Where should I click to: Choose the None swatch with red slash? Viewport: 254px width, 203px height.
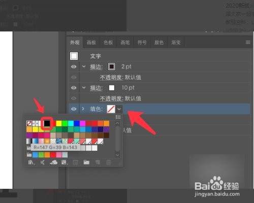coord(29,123)
